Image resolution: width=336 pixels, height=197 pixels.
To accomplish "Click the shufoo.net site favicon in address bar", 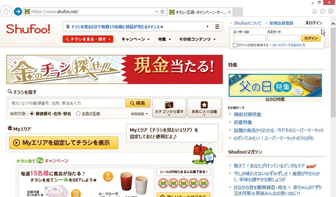I will [27, 12].
